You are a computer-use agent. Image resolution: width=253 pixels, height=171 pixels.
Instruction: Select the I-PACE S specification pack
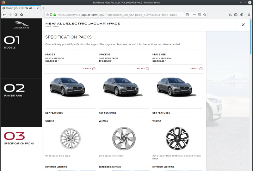click(x=89, y=69)
